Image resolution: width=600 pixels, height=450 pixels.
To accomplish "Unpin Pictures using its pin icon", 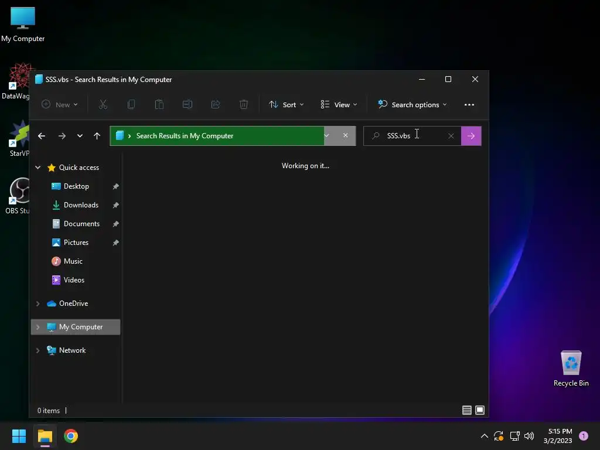I will click(x=115, y=243).
